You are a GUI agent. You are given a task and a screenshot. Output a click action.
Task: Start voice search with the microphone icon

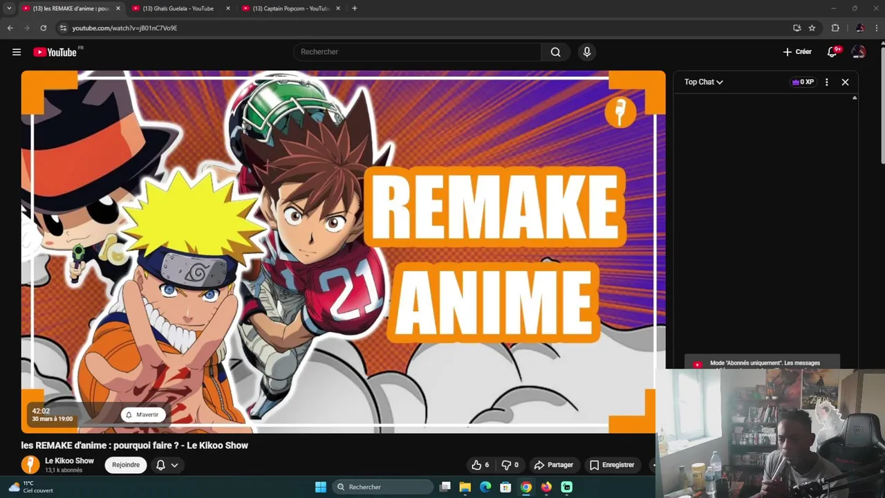point(587,52)
